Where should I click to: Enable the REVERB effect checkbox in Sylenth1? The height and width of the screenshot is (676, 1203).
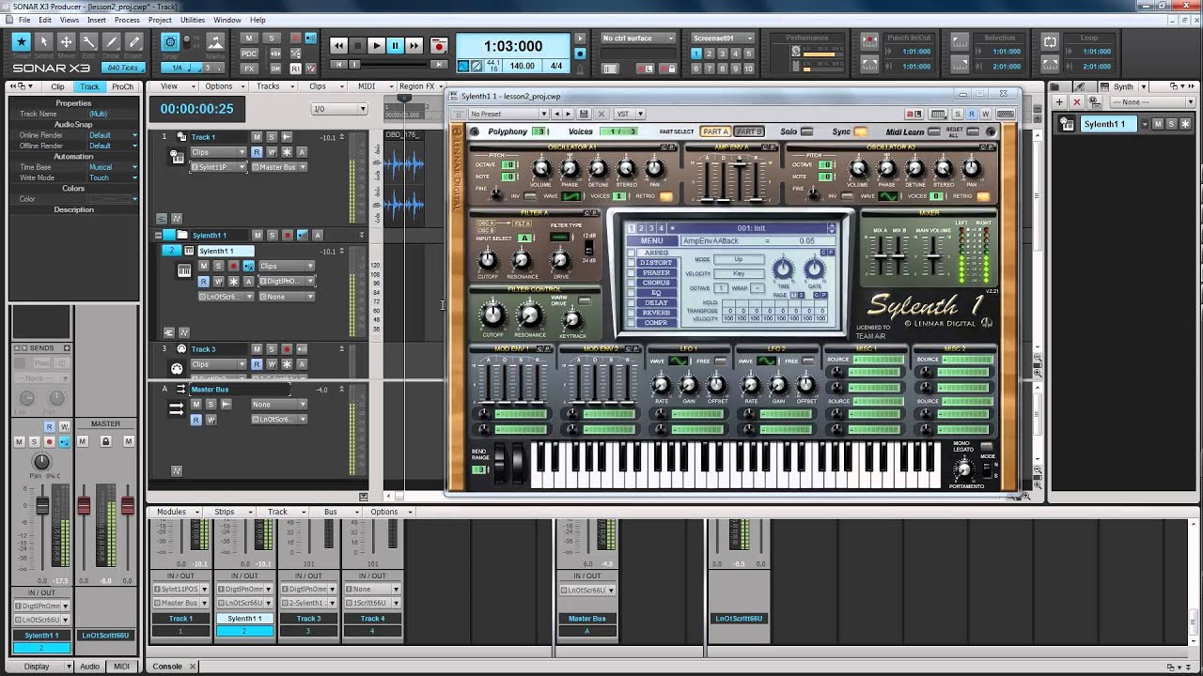pyautogui.click(x=633, y=313)
